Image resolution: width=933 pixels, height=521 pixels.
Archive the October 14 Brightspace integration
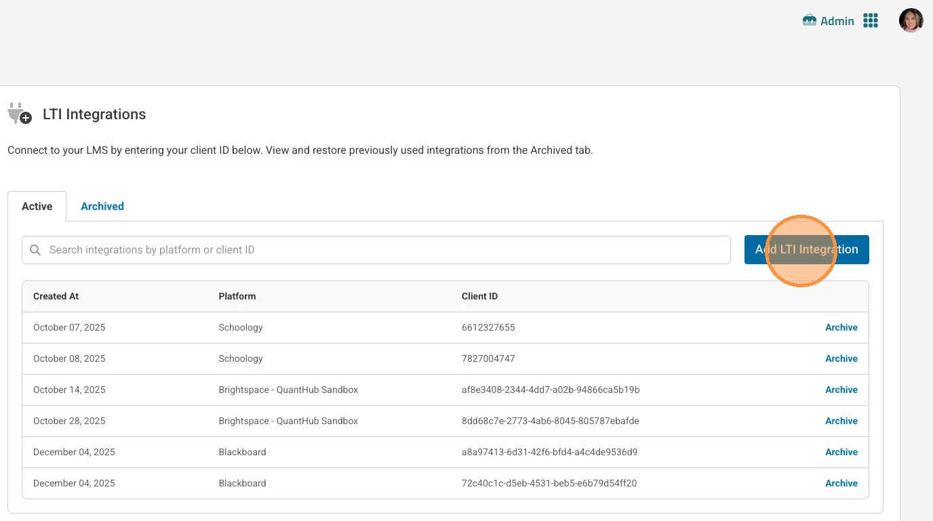[841, 390]
